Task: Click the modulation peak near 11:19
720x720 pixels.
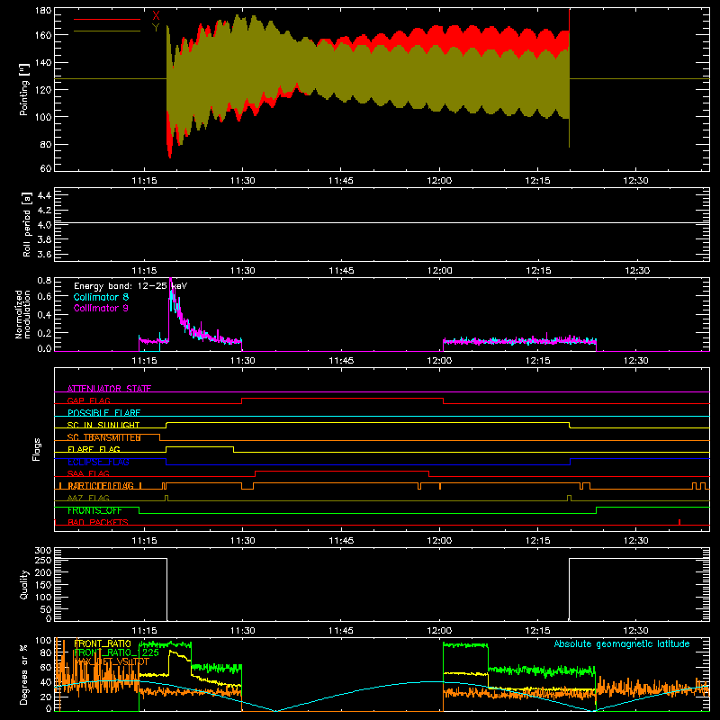Action: (x=171, y=283)
